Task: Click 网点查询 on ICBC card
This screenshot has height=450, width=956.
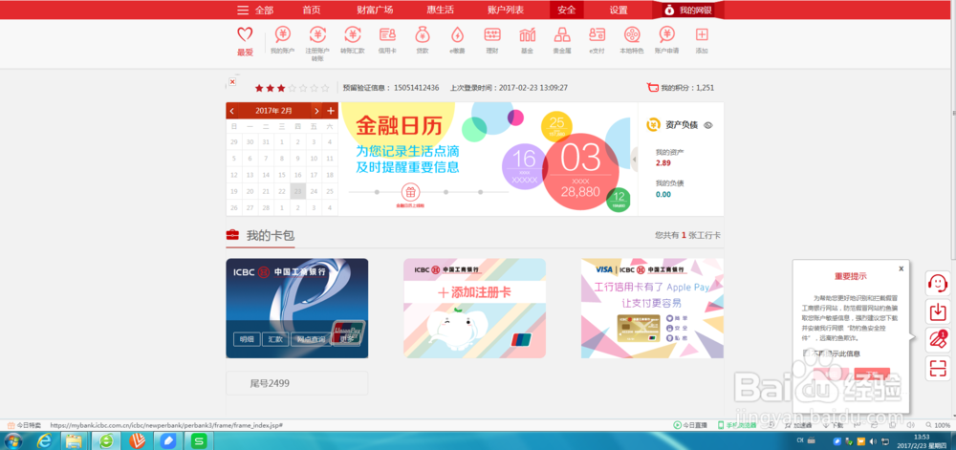Action: [311, 339]
